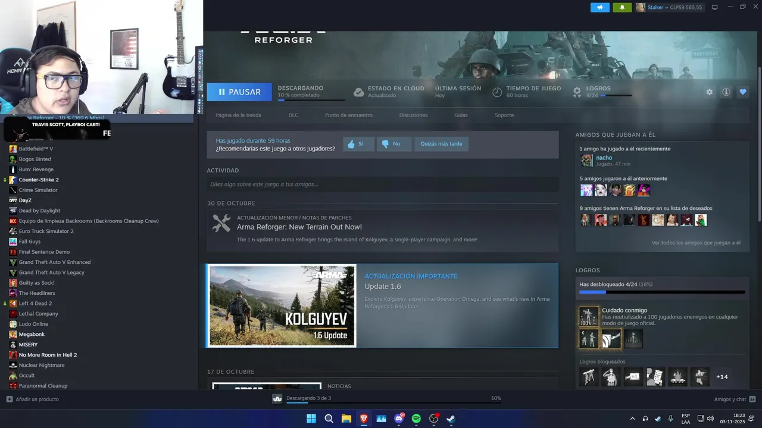Open the Soporte tab

tap(504, 115)
